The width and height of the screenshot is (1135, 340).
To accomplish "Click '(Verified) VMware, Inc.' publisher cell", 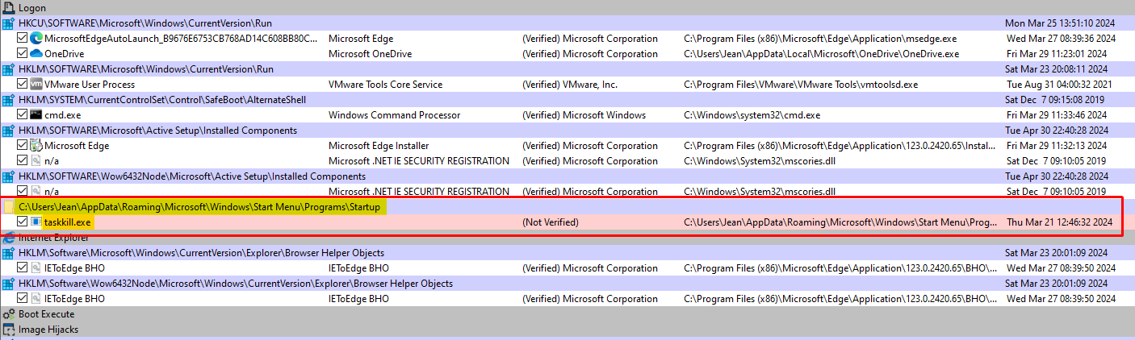I will click(x=570, y=84).
